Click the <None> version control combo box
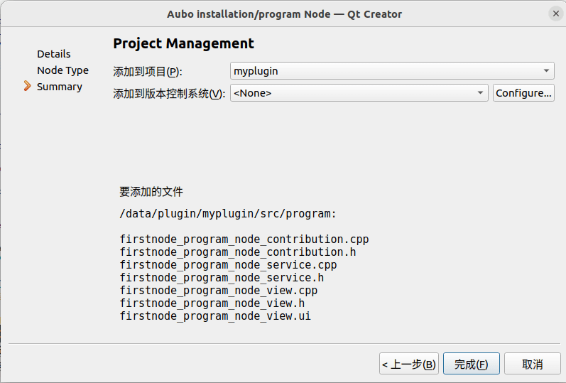566x383 pixels. coord(359,93)
